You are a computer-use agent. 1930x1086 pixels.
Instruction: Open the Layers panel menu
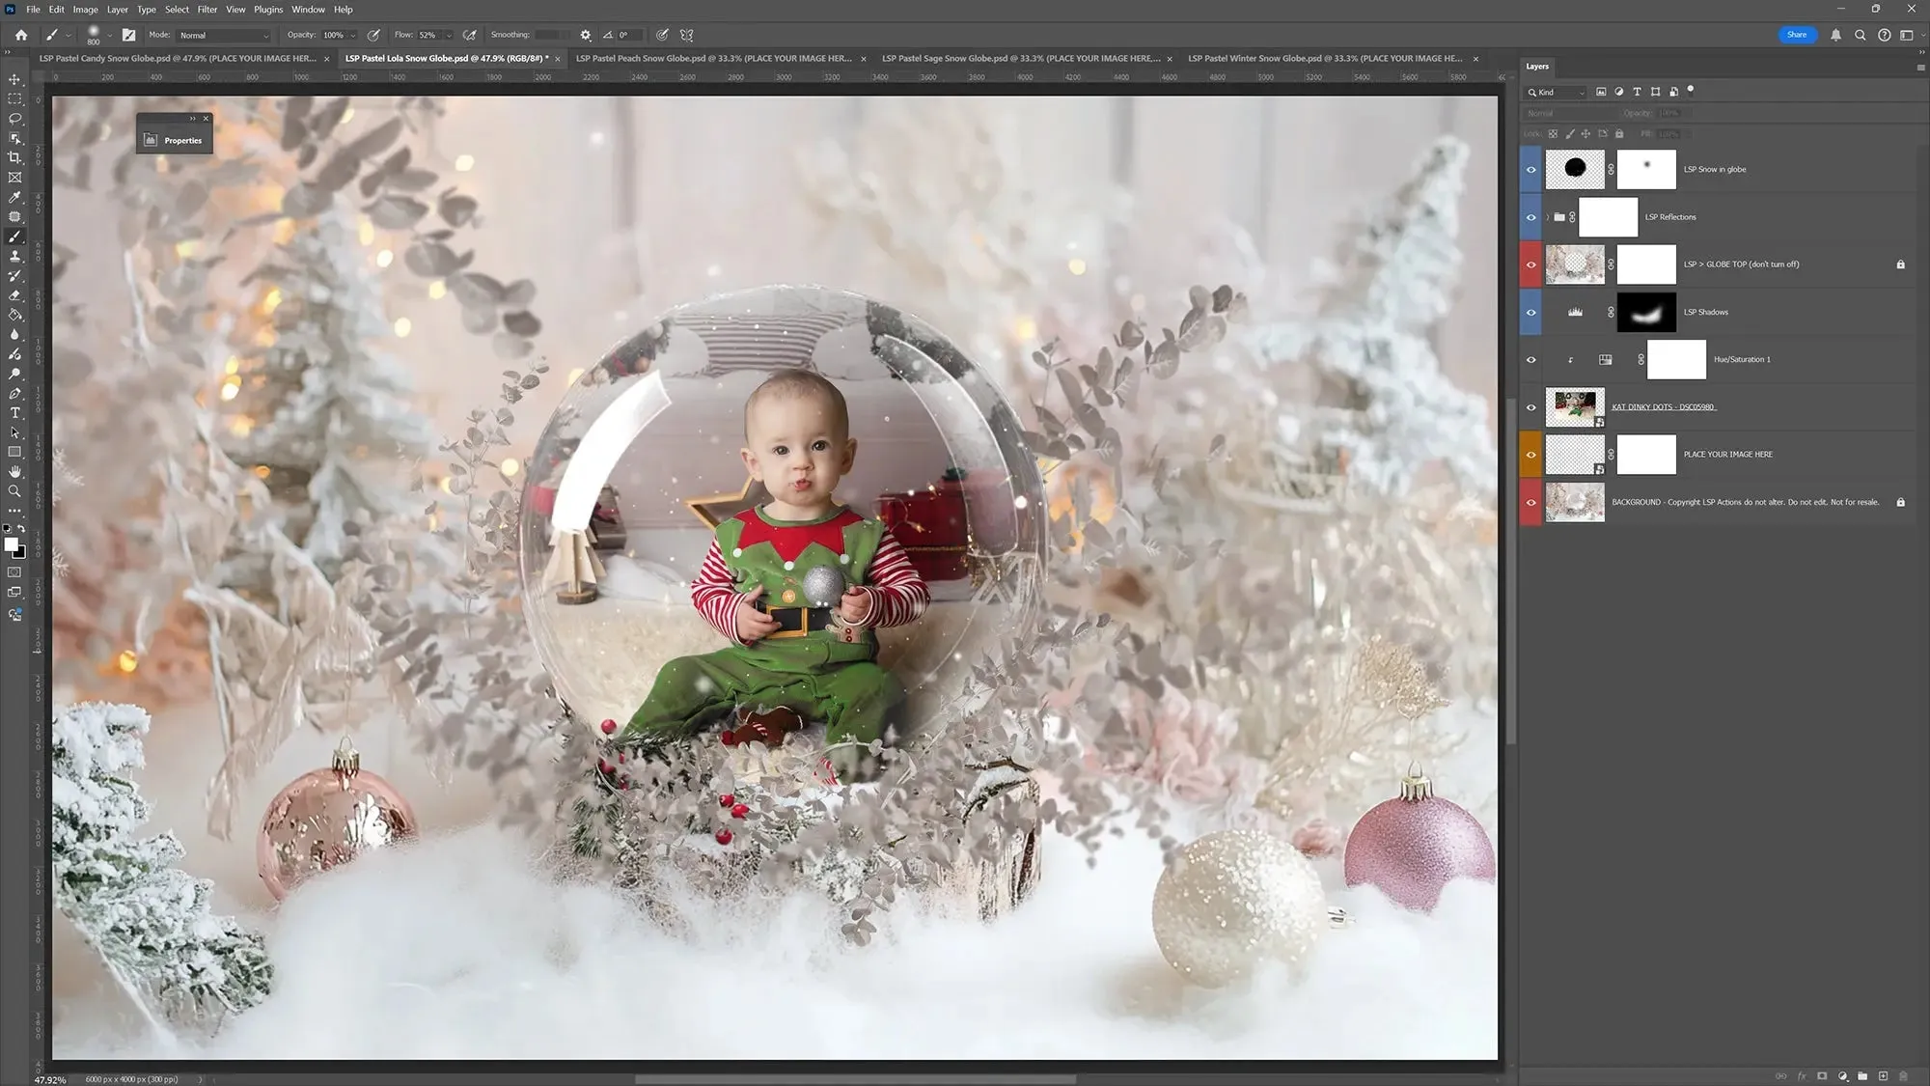pos(1919,67)
